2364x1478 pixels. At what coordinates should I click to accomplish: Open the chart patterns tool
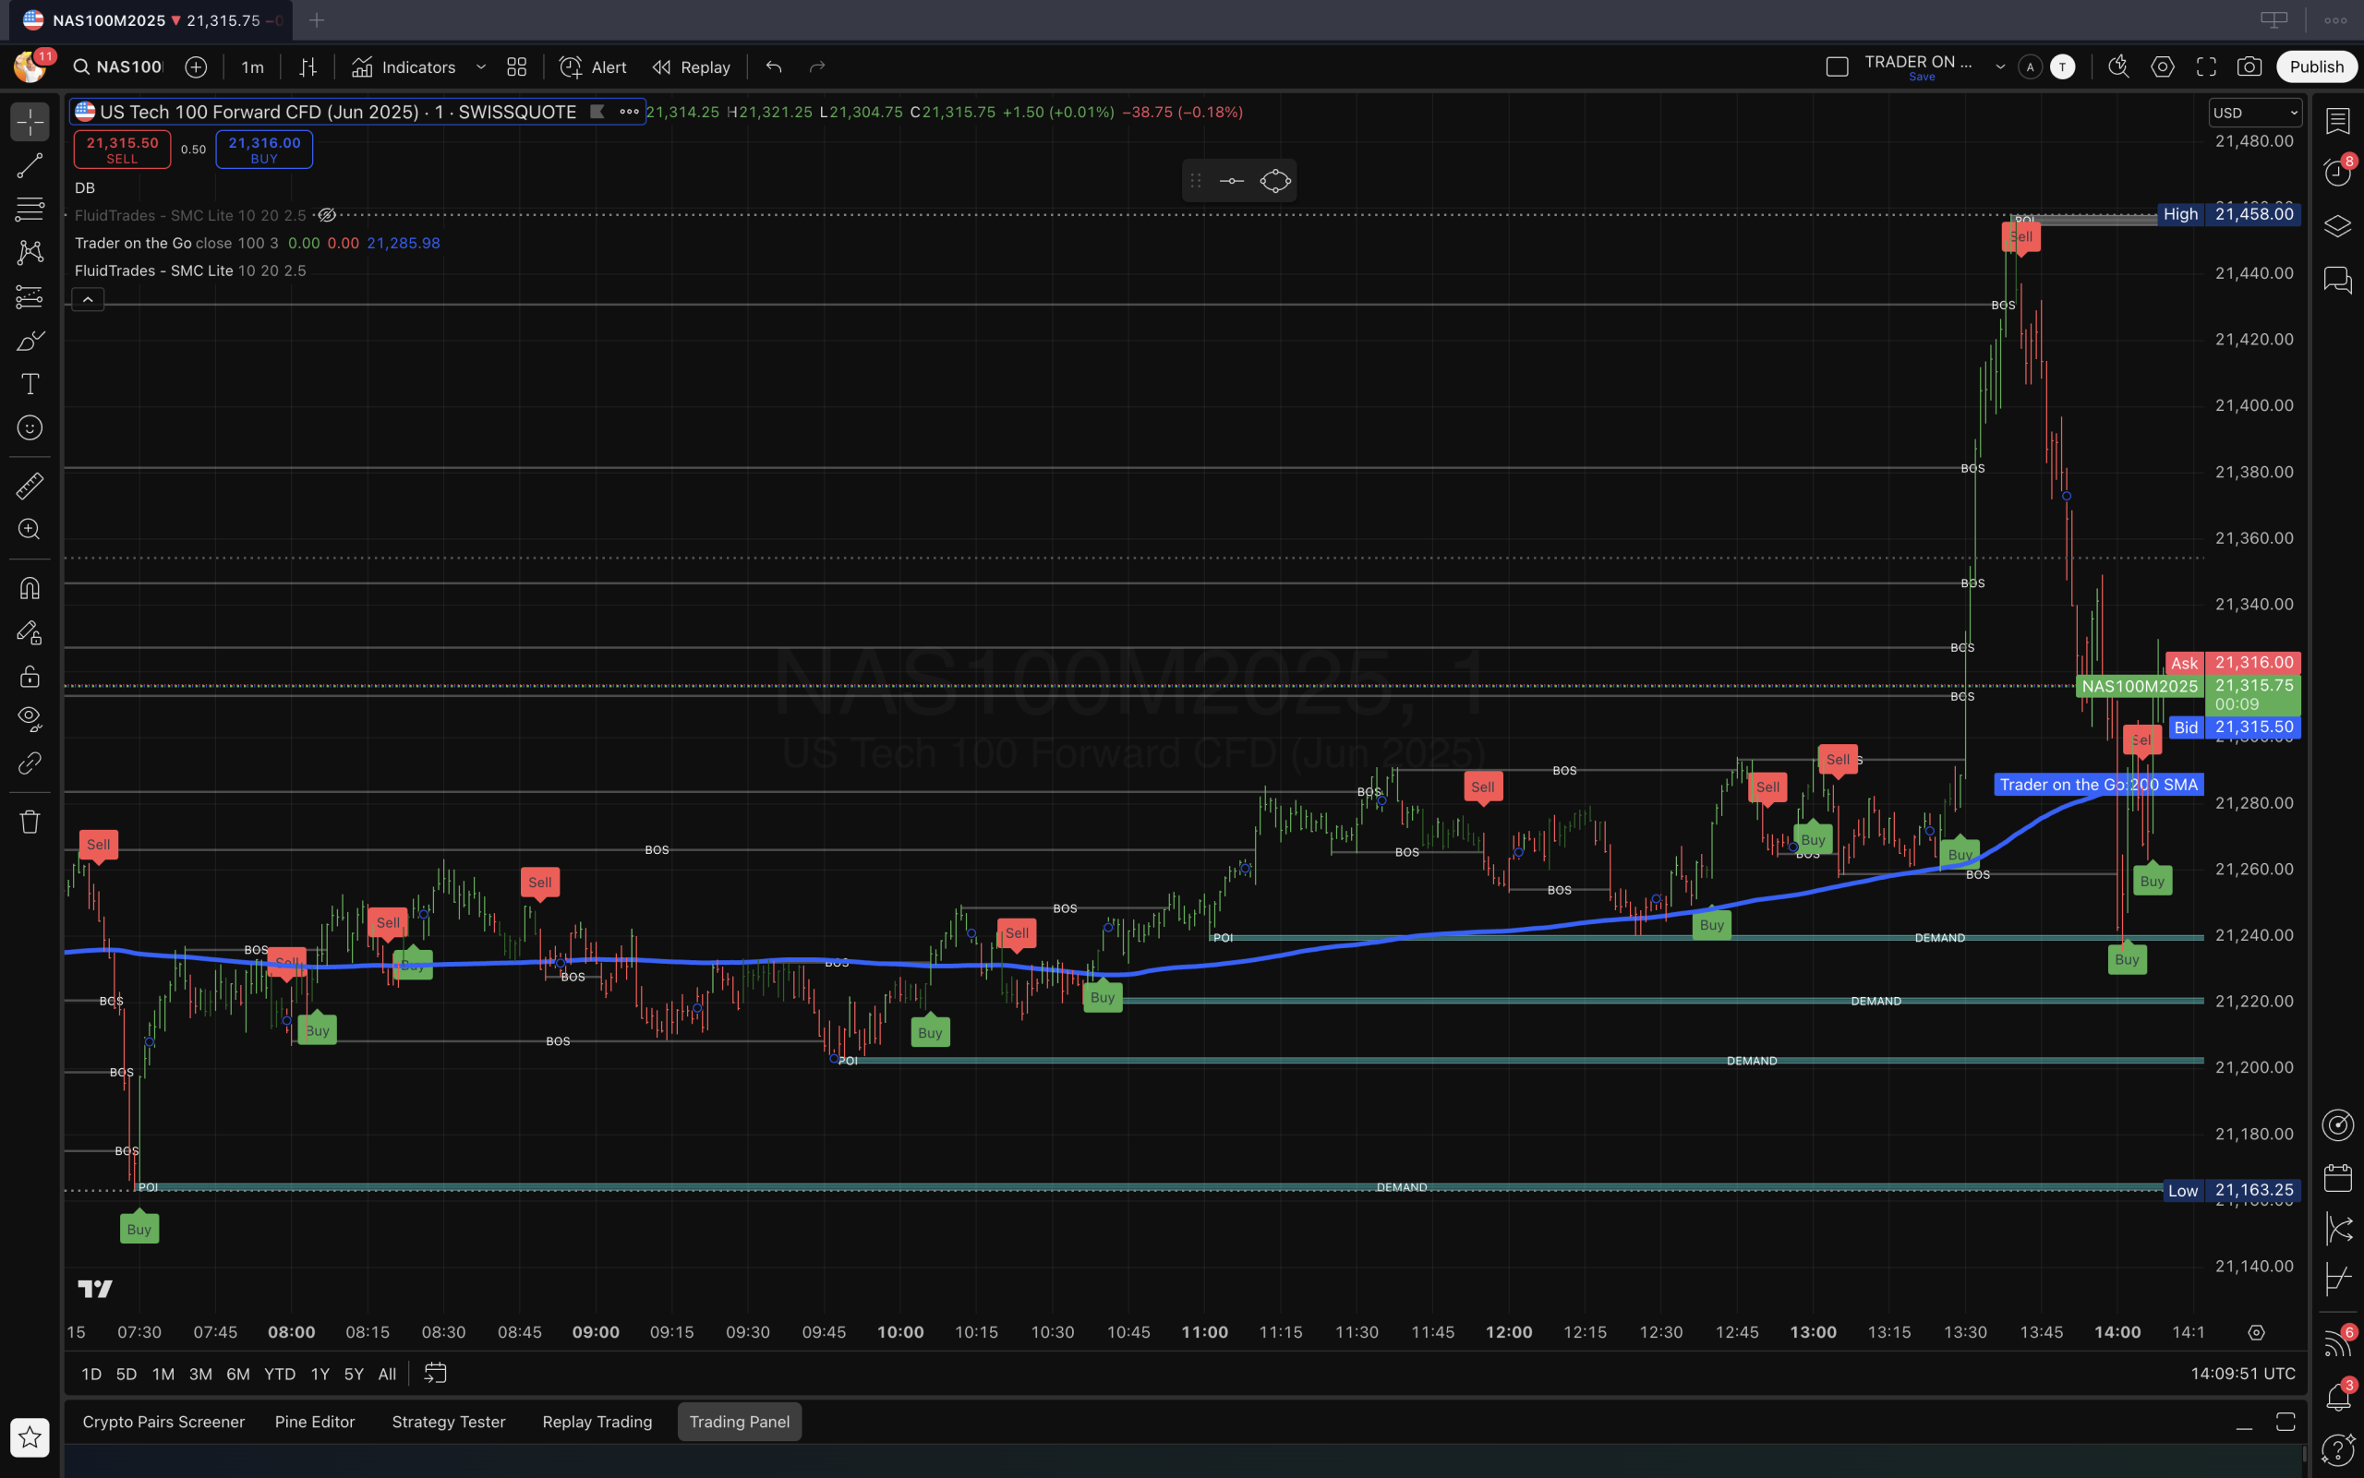click(30, 252)
